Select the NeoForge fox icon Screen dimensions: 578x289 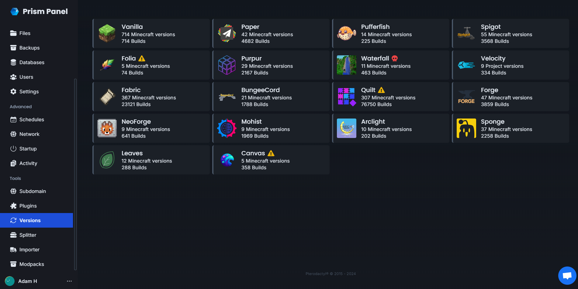[x=107, y=128]
